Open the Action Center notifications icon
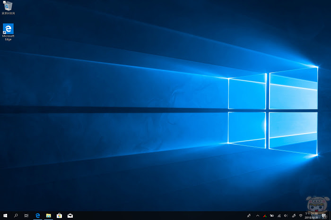Screen dimensions: 331x220 tap(324, 216)
